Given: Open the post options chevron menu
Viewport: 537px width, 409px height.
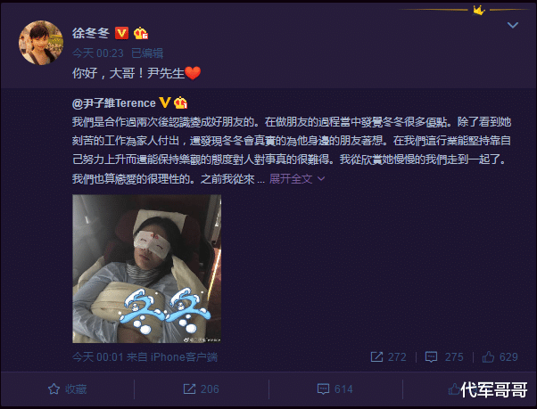Looking at the screenshot, I should [512, 25].
